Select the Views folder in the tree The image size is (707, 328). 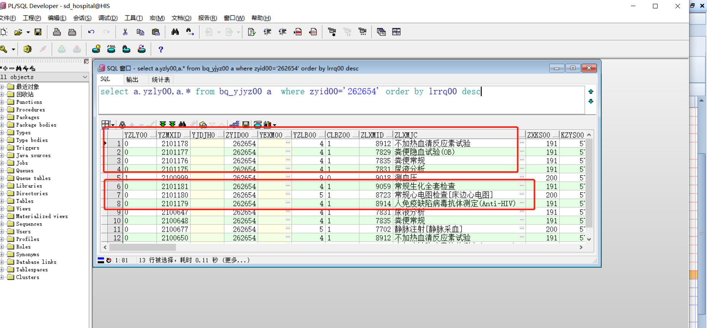(x=23, y=209)
